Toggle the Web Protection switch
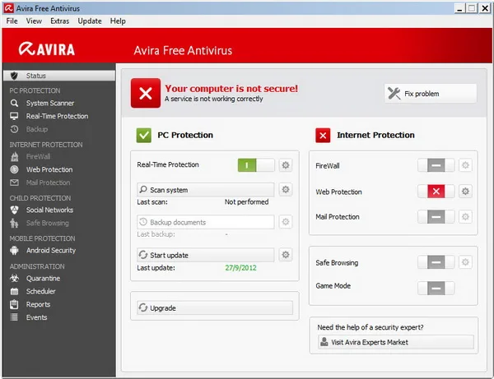Screen dimensions: 494x379 tap(436, 192)
